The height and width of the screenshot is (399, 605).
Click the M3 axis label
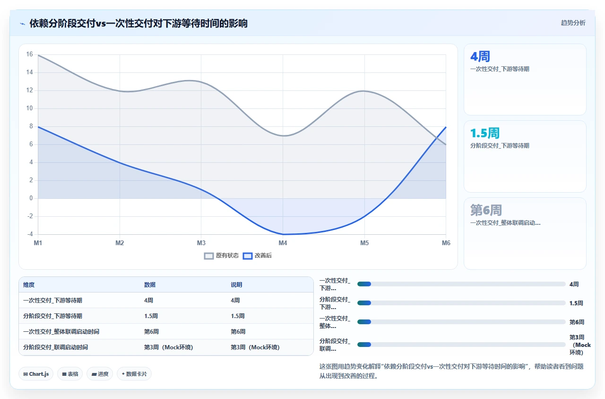[x=201, y=243]
